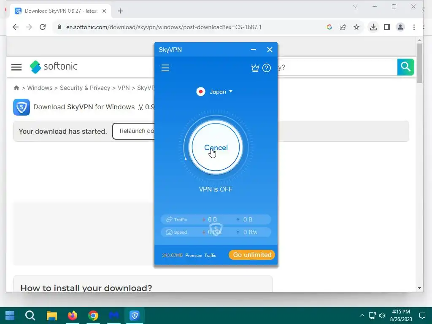Open the Security & Privacy breadcrumb link
432x324 pixels.
85,88
